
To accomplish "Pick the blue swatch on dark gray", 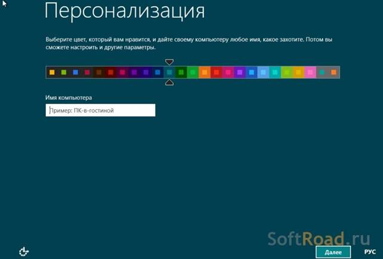I will click(x=76, y=72).
